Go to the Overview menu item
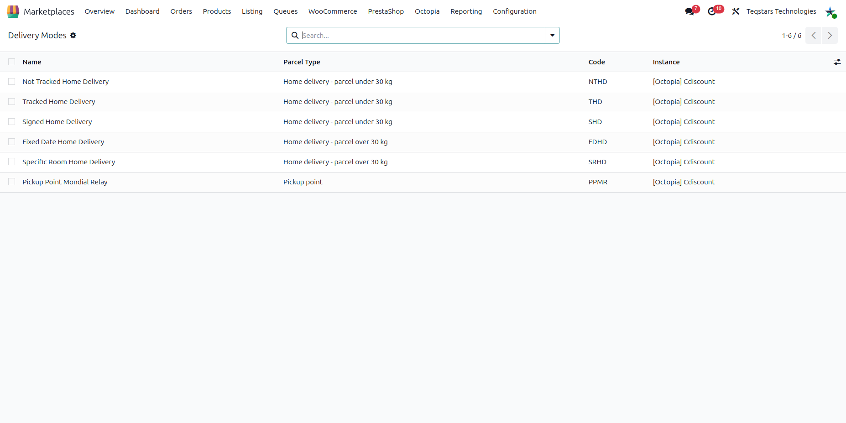Screen dimensions: 846x423 tap(99, 11)
